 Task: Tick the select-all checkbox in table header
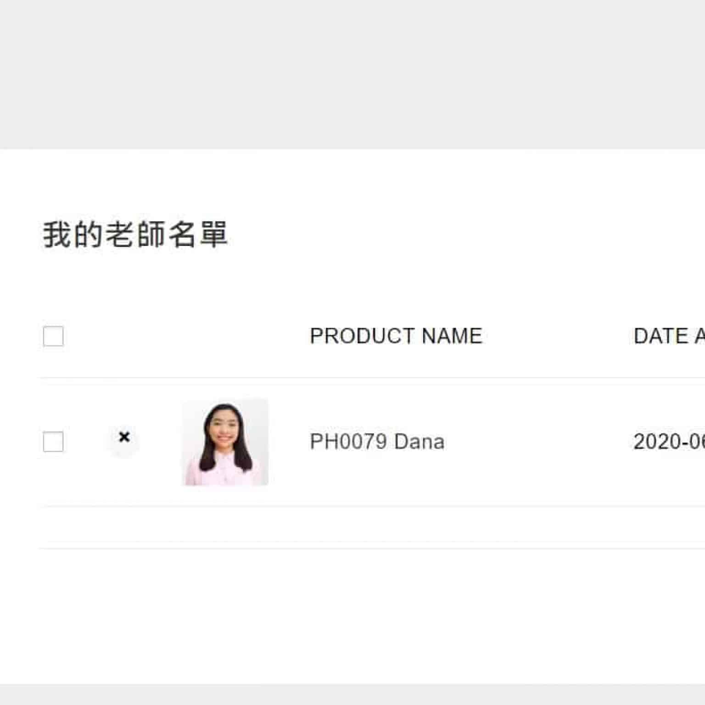pyautogui.click(x=53, y=336)
